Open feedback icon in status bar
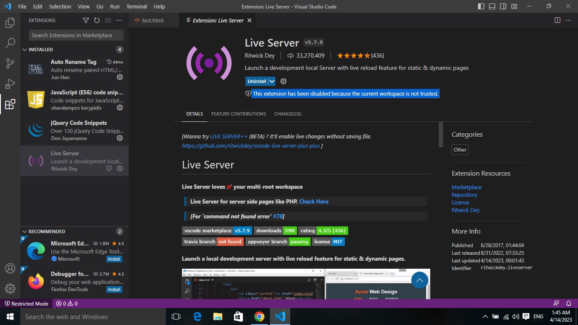Screen dimensions: 578x325 (x=556, y=303)
